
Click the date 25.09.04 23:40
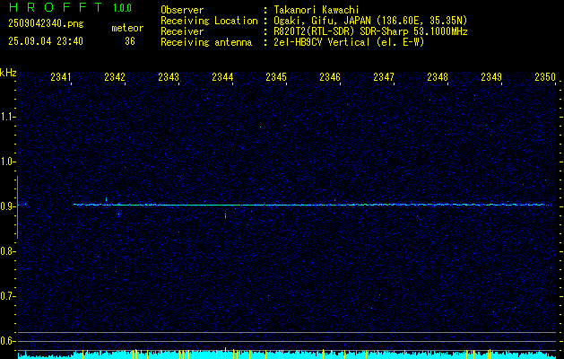point(46,41)
